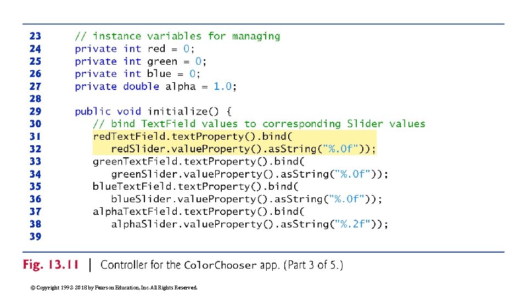Click 'blueTextField.textProperty().bind(' line
The height and width of the screenshot is (296, 527).
195,186
